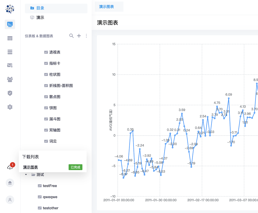Image resolution: width=258 pixels, height=213 pixels.
Task: Collapse the 测试 folder
Action: click(x=26, y=175)
